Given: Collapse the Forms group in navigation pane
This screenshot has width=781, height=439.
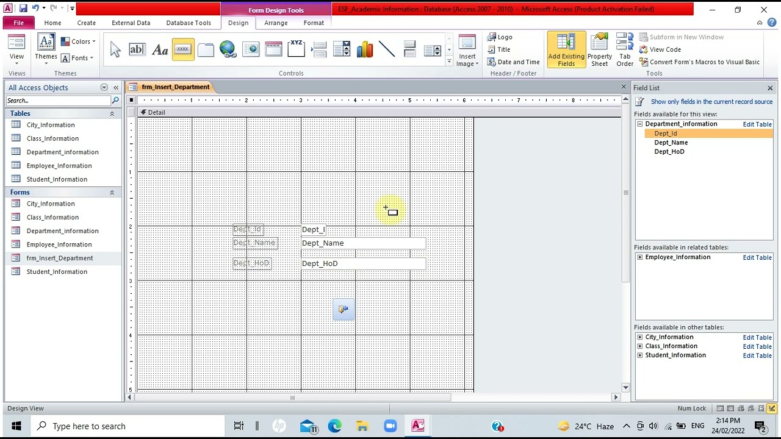Looking at the screenshot, I should point(112,192).
